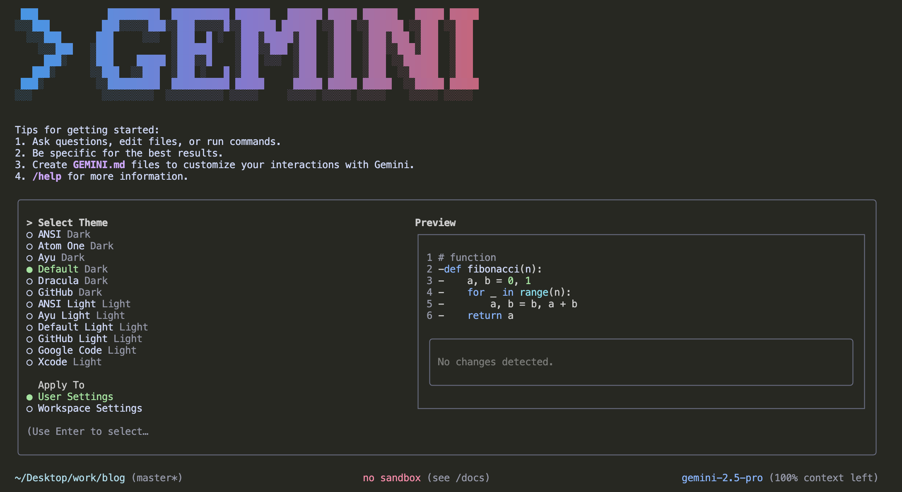
Task: Click the /help command in the tips
Action: coord(47,176)
